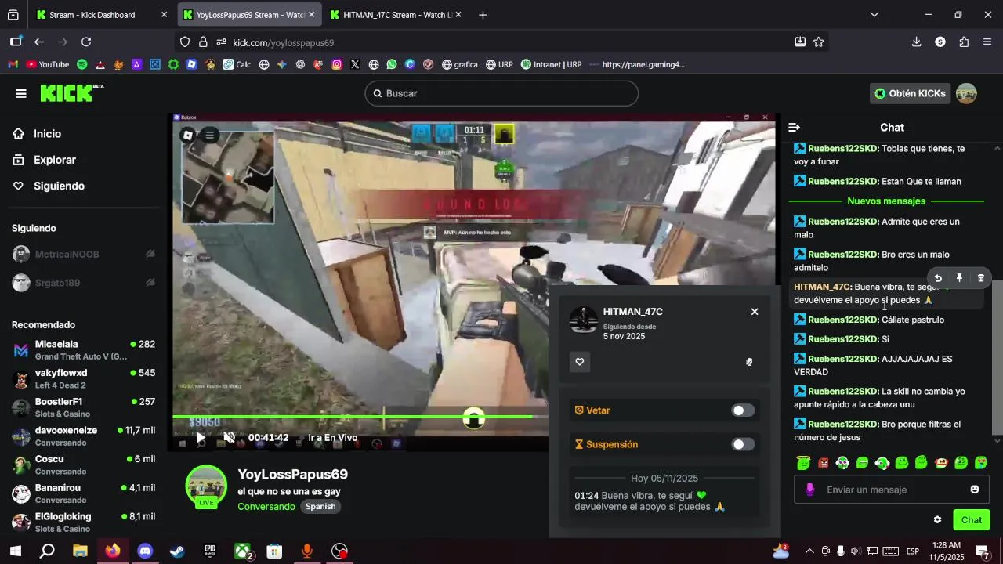Open followed channel MetricalNOOB
Viewport: 1003px width, 564px height.
[84, 254]
